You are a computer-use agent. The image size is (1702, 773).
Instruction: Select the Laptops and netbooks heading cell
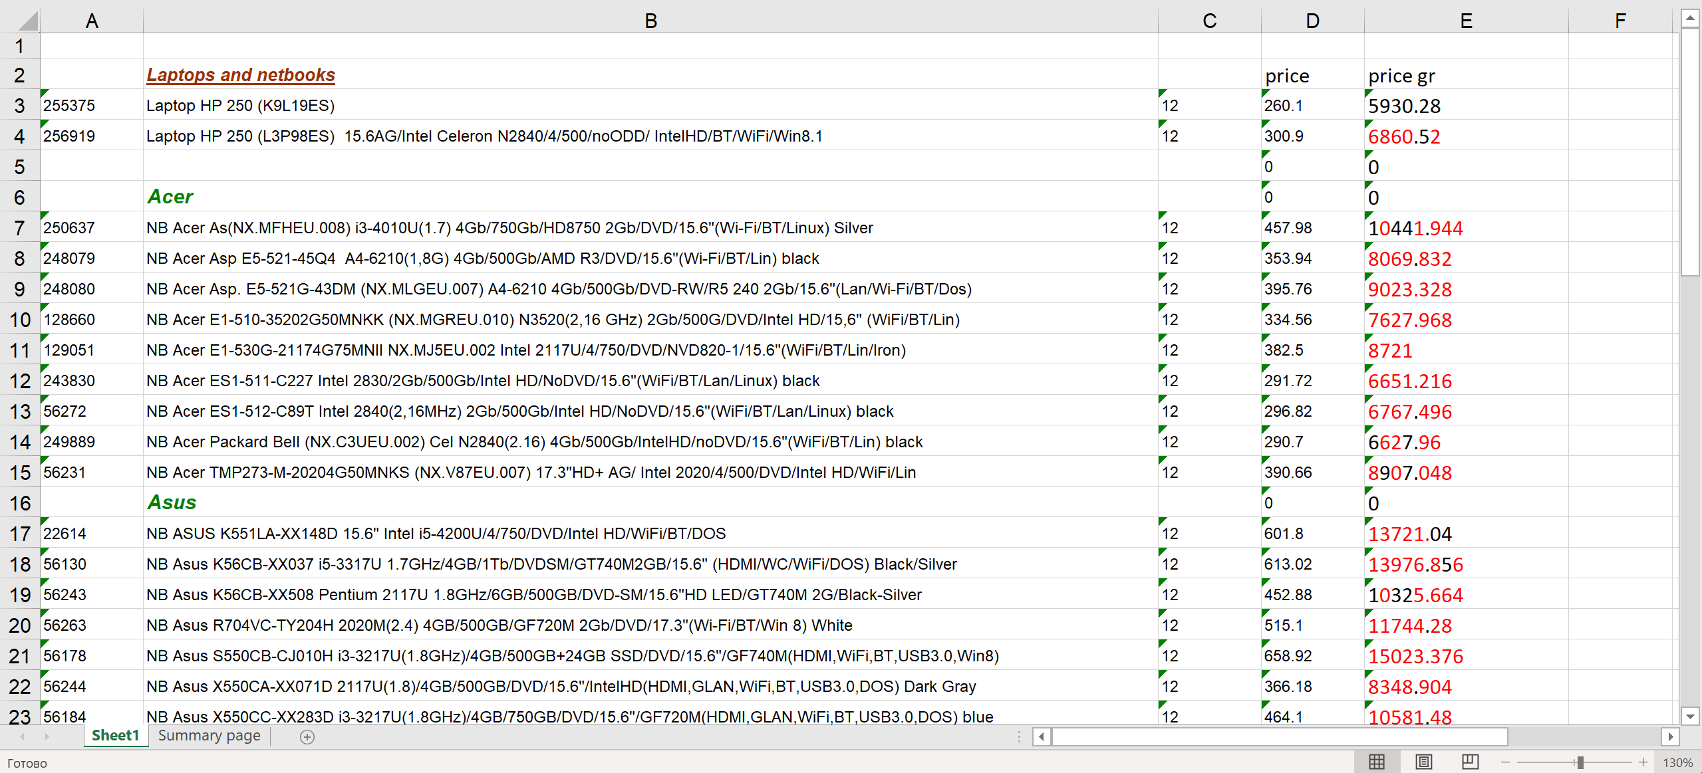(240, 74)
